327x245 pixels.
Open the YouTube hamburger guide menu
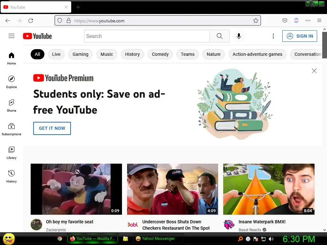coord(11,36)
